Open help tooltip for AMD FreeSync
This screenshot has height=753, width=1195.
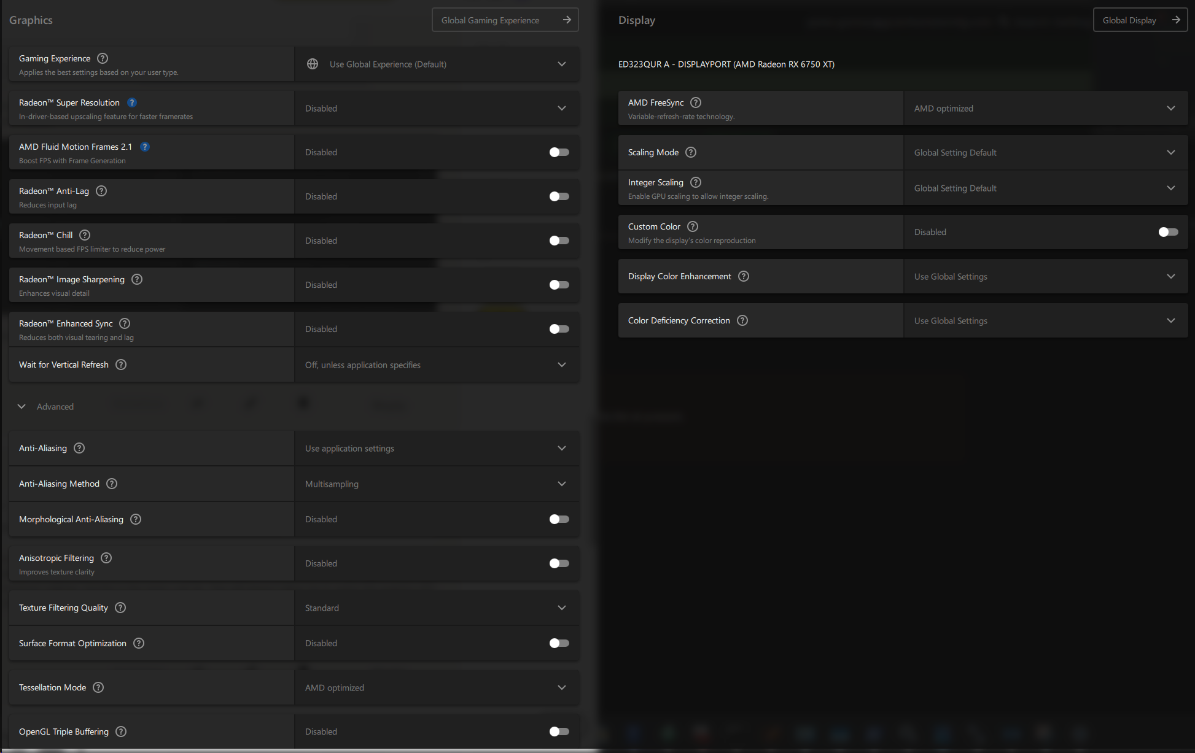coord(696,102)
